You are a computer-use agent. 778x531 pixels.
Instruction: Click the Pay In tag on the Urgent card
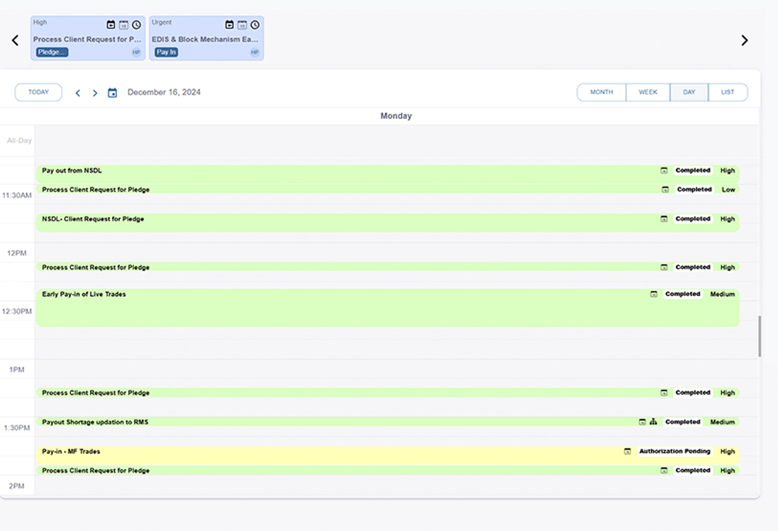(x=166, y=52)
